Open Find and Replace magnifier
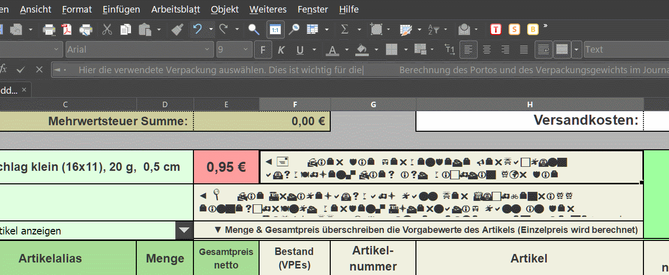 pyautogui.click(x=254, y=30)
